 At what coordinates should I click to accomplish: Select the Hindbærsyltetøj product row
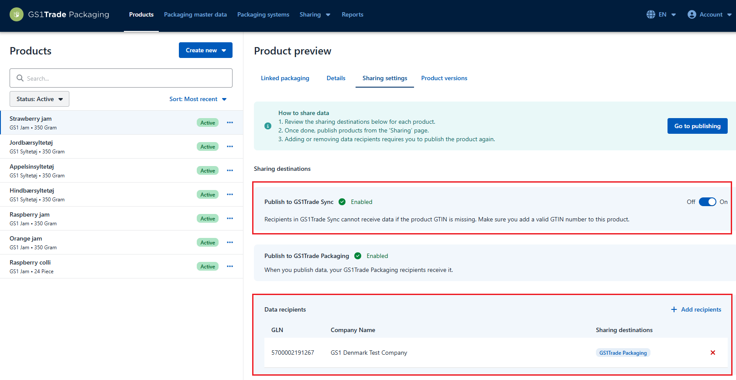point(121,194)
